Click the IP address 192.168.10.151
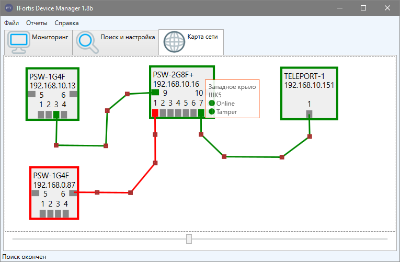Screen dimensions: 400x262 309,85
